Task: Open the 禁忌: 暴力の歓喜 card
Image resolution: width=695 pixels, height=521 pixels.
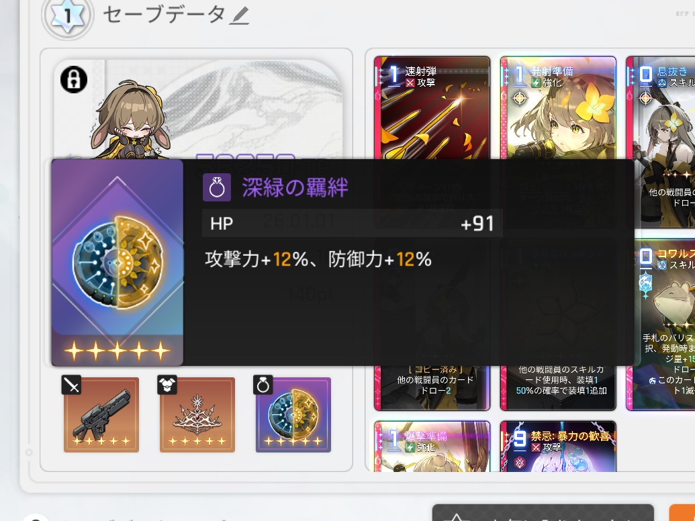Action: point(558,446)
